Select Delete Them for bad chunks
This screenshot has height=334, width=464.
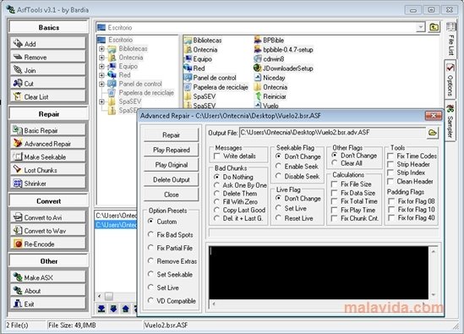point(216,194)
